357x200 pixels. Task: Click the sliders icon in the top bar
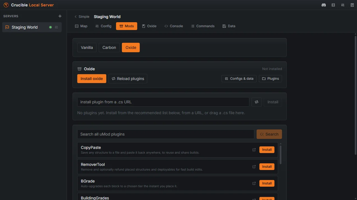point(342,5)
